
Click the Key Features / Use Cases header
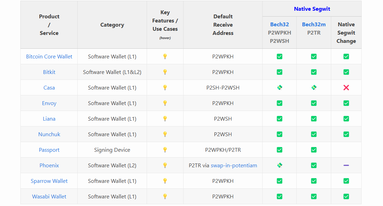[x=165, y=25]
